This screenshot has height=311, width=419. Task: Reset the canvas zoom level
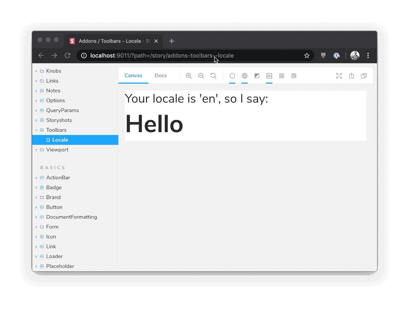coord(213,76)
